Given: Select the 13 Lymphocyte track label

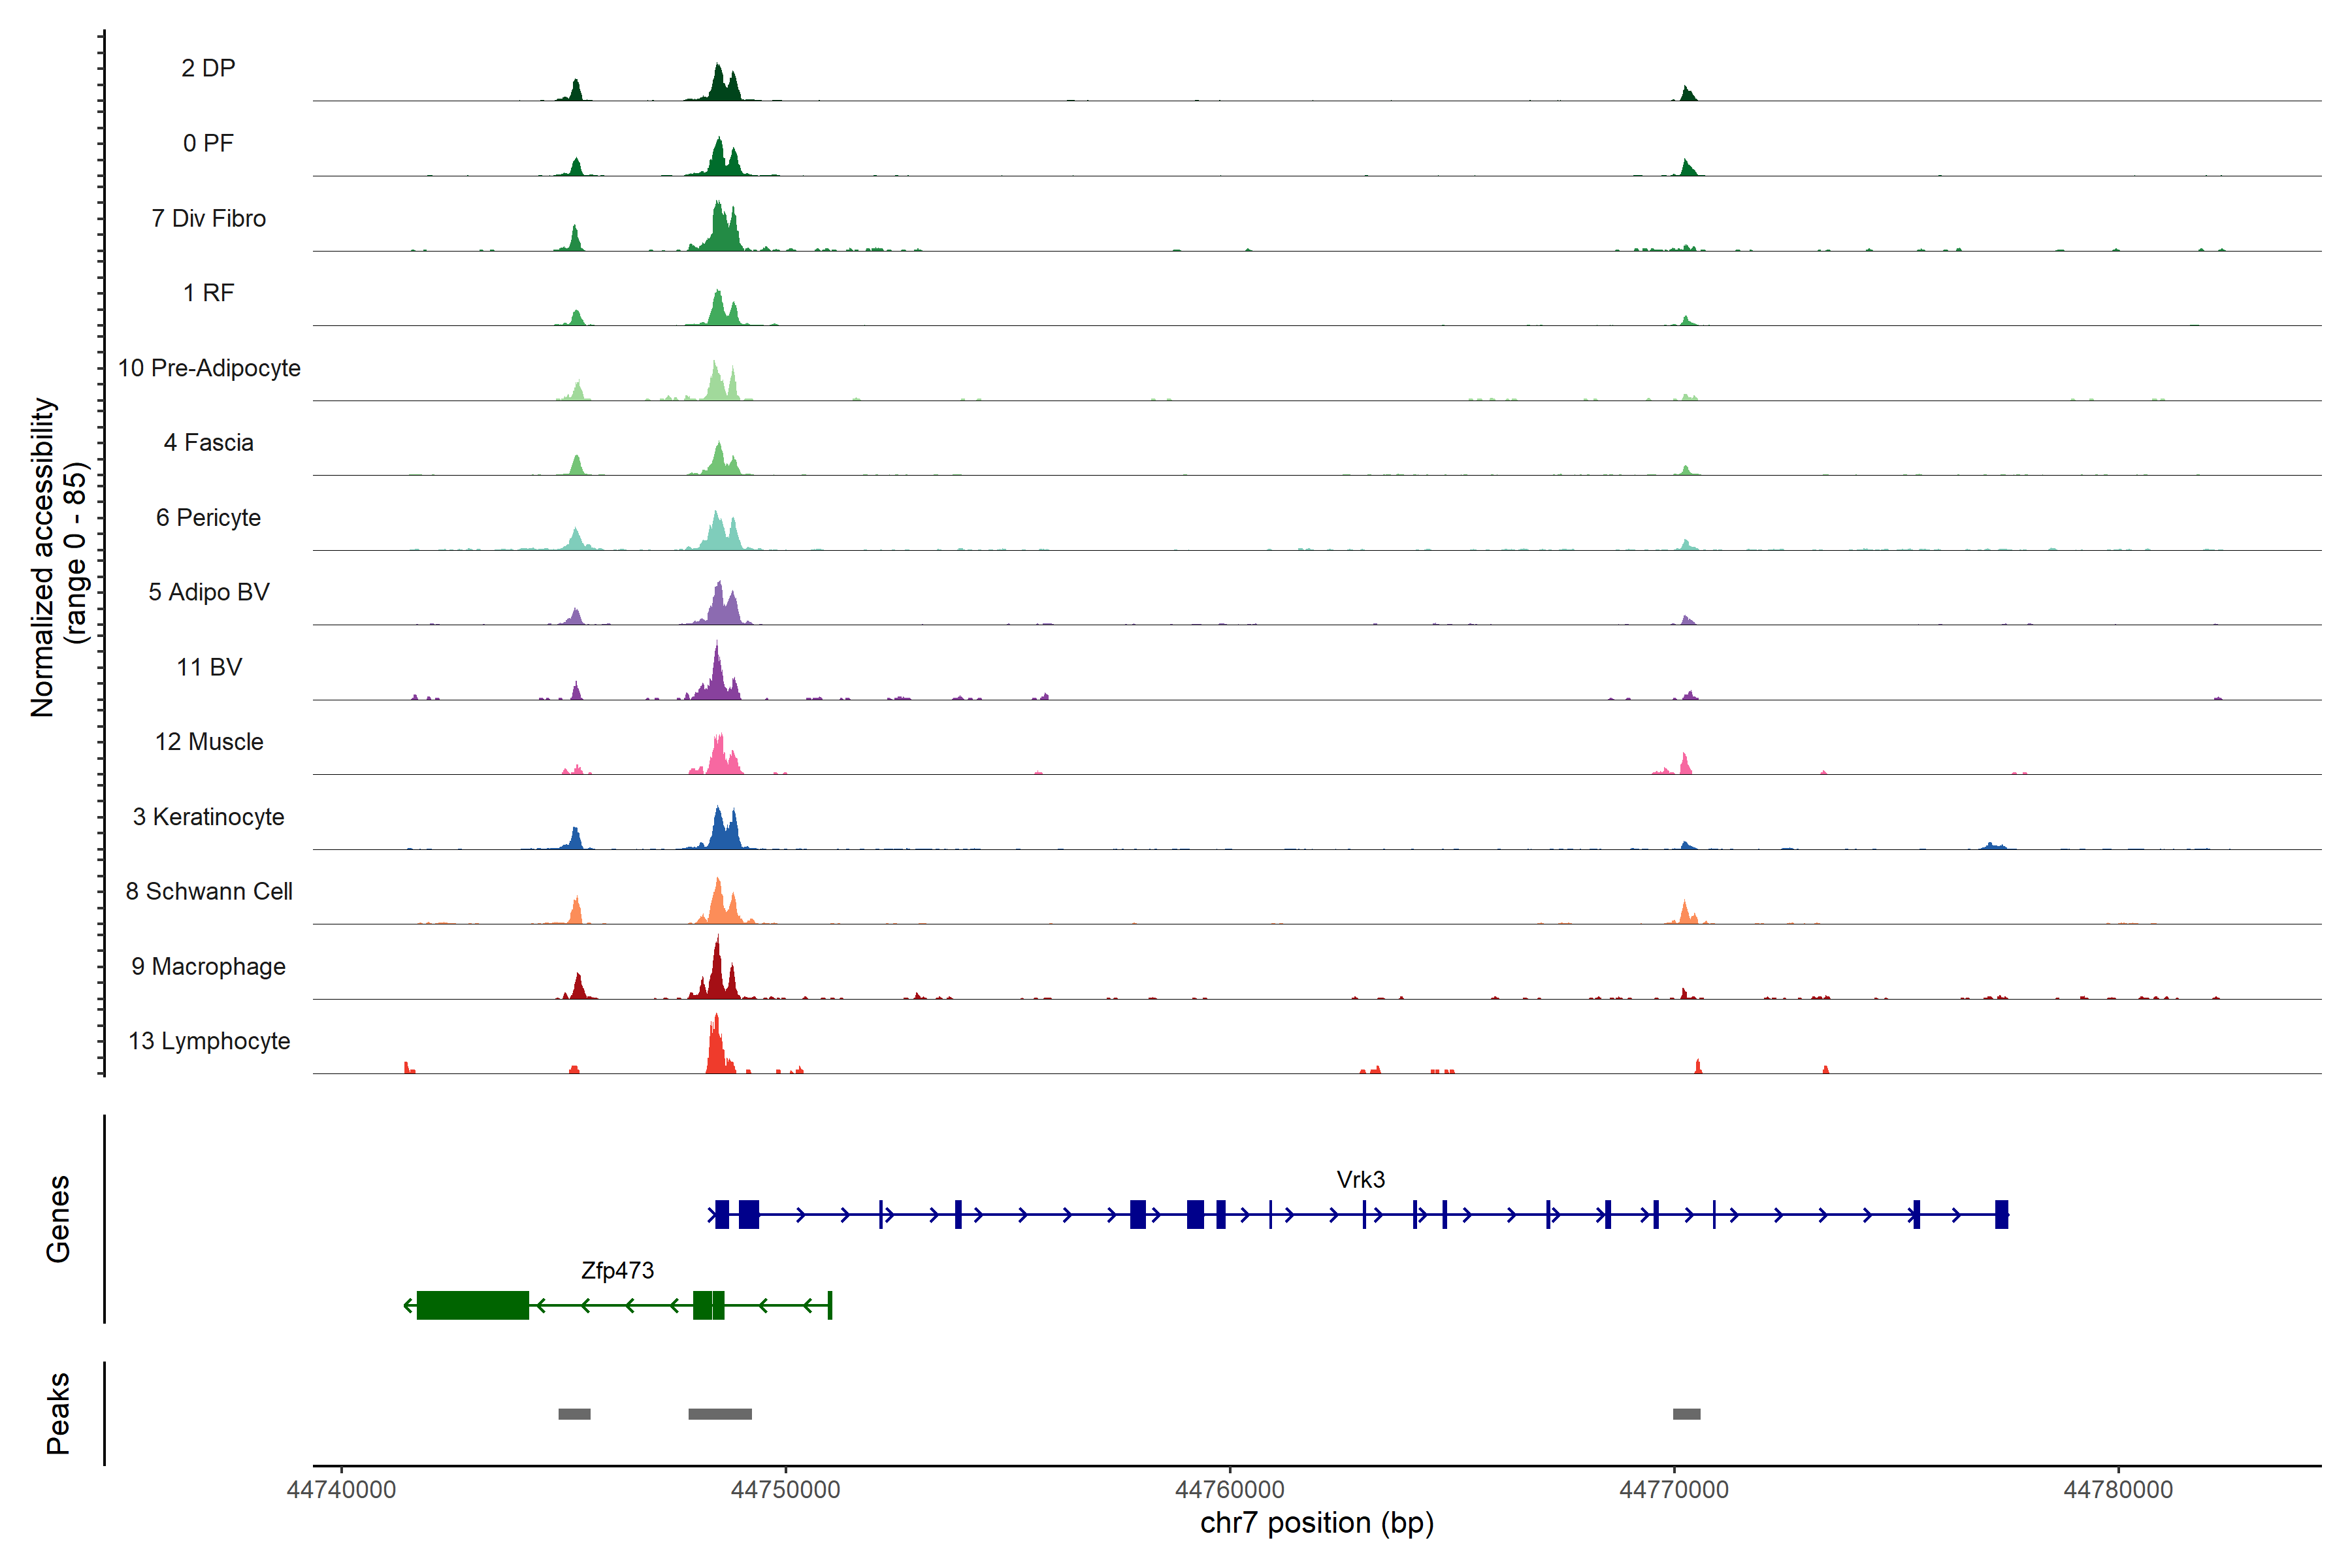Looking at the screenshot, I should 209,1041.
